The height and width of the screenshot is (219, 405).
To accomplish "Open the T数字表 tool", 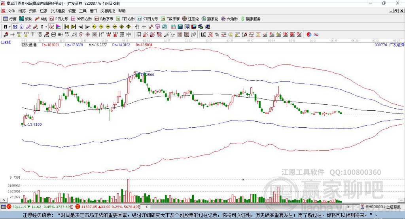I will pos(170,19).
